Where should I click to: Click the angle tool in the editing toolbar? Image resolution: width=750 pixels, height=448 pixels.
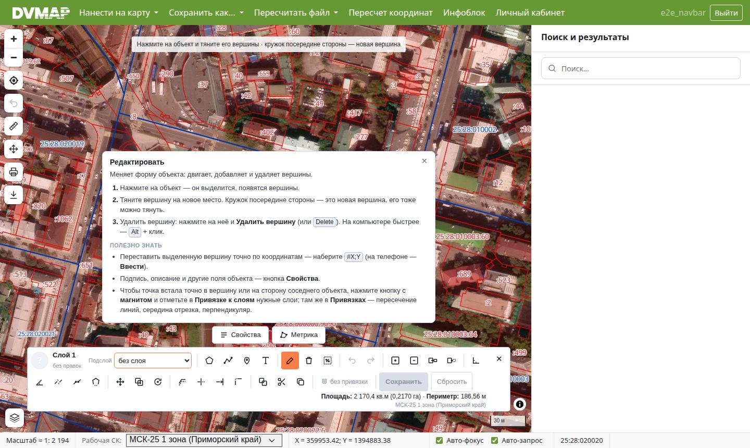tap(40, 382)
